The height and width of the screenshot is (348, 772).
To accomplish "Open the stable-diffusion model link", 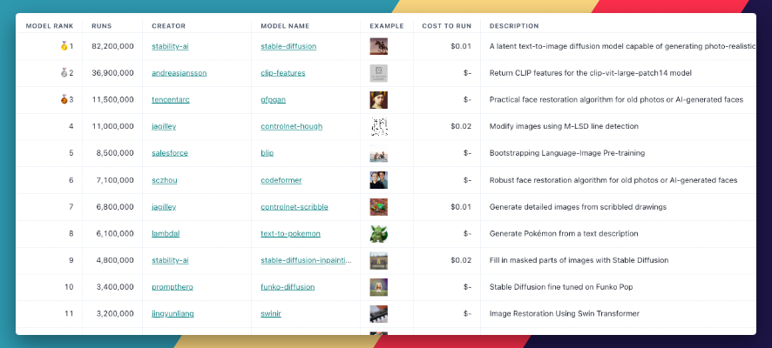I will pyautogui.click(x=288, y=46).
